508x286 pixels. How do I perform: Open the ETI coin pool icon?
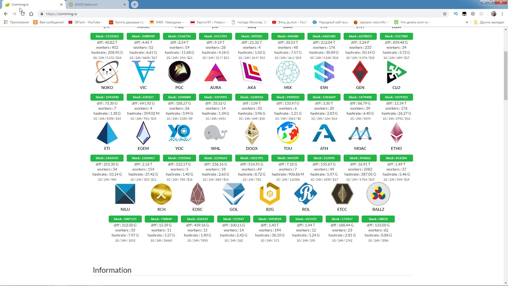(x=107, y=133)
